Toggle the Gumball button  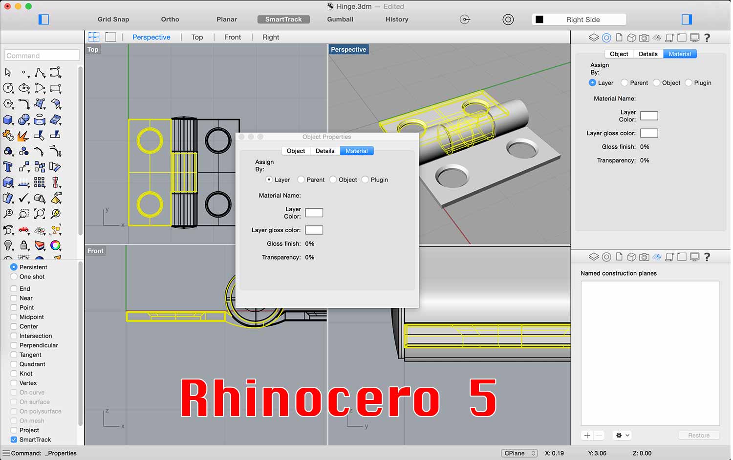tap(340, 20)
